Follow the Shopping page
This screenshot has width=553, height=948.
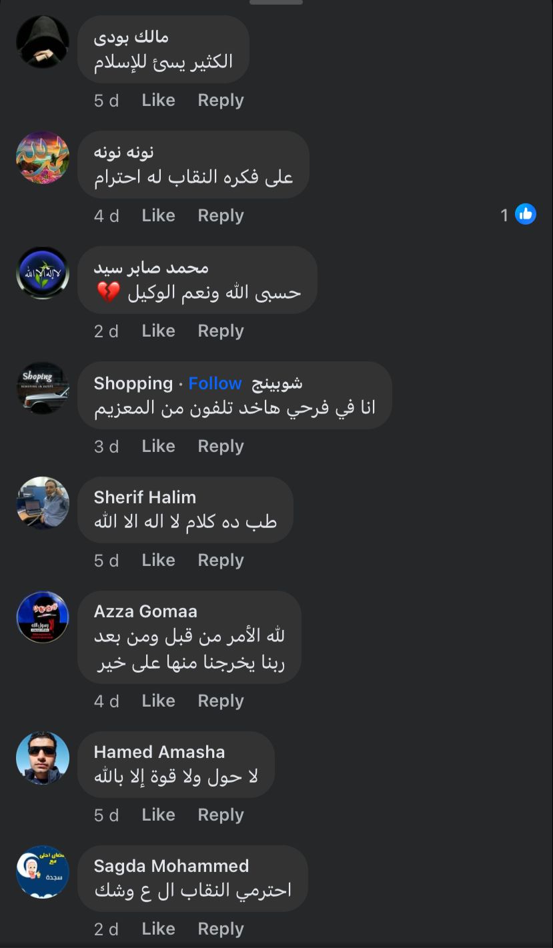click(x=215, y=383)
